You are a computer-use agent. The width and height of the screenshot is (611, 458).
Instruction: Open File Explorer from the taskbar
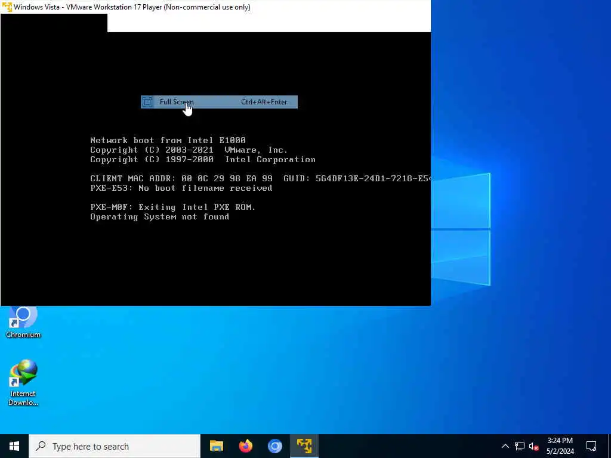coord(216,446)
